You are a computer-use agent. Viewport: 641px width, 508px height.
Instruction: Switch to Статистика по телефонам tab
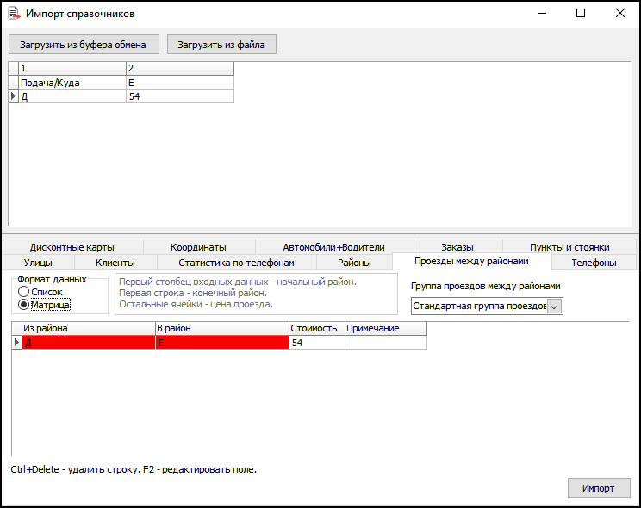[236, 263]
